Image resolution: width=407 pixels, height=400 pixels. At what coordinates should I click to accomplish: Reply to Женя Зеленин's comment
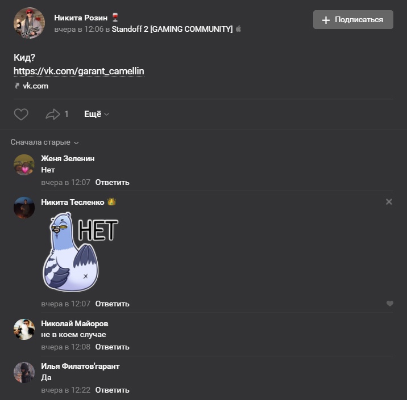tap(112, 182)
